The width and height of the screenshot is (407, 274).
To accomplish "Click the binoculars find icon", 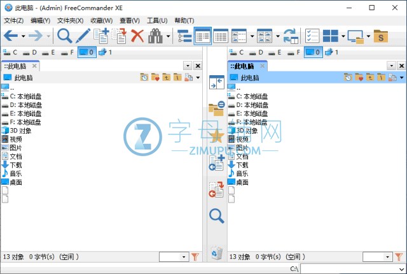I will click(x=155, y=36).
